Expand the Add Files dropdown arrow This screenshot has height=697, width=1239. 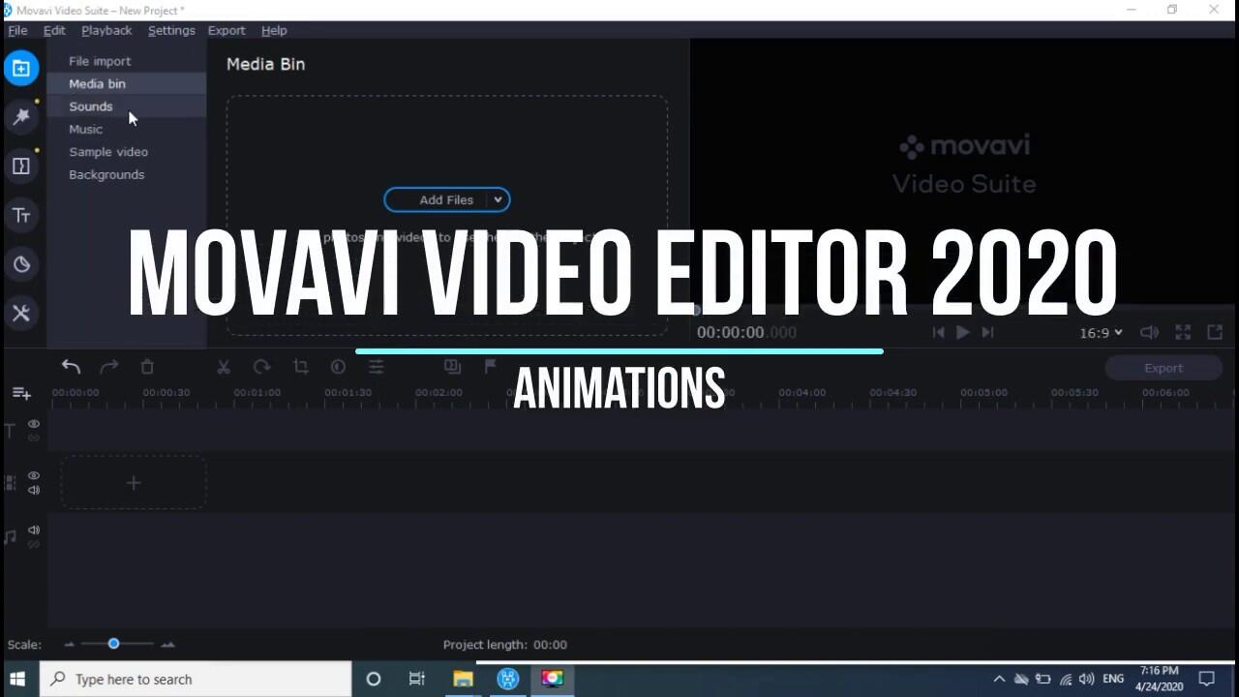click(x=498, y=200)
